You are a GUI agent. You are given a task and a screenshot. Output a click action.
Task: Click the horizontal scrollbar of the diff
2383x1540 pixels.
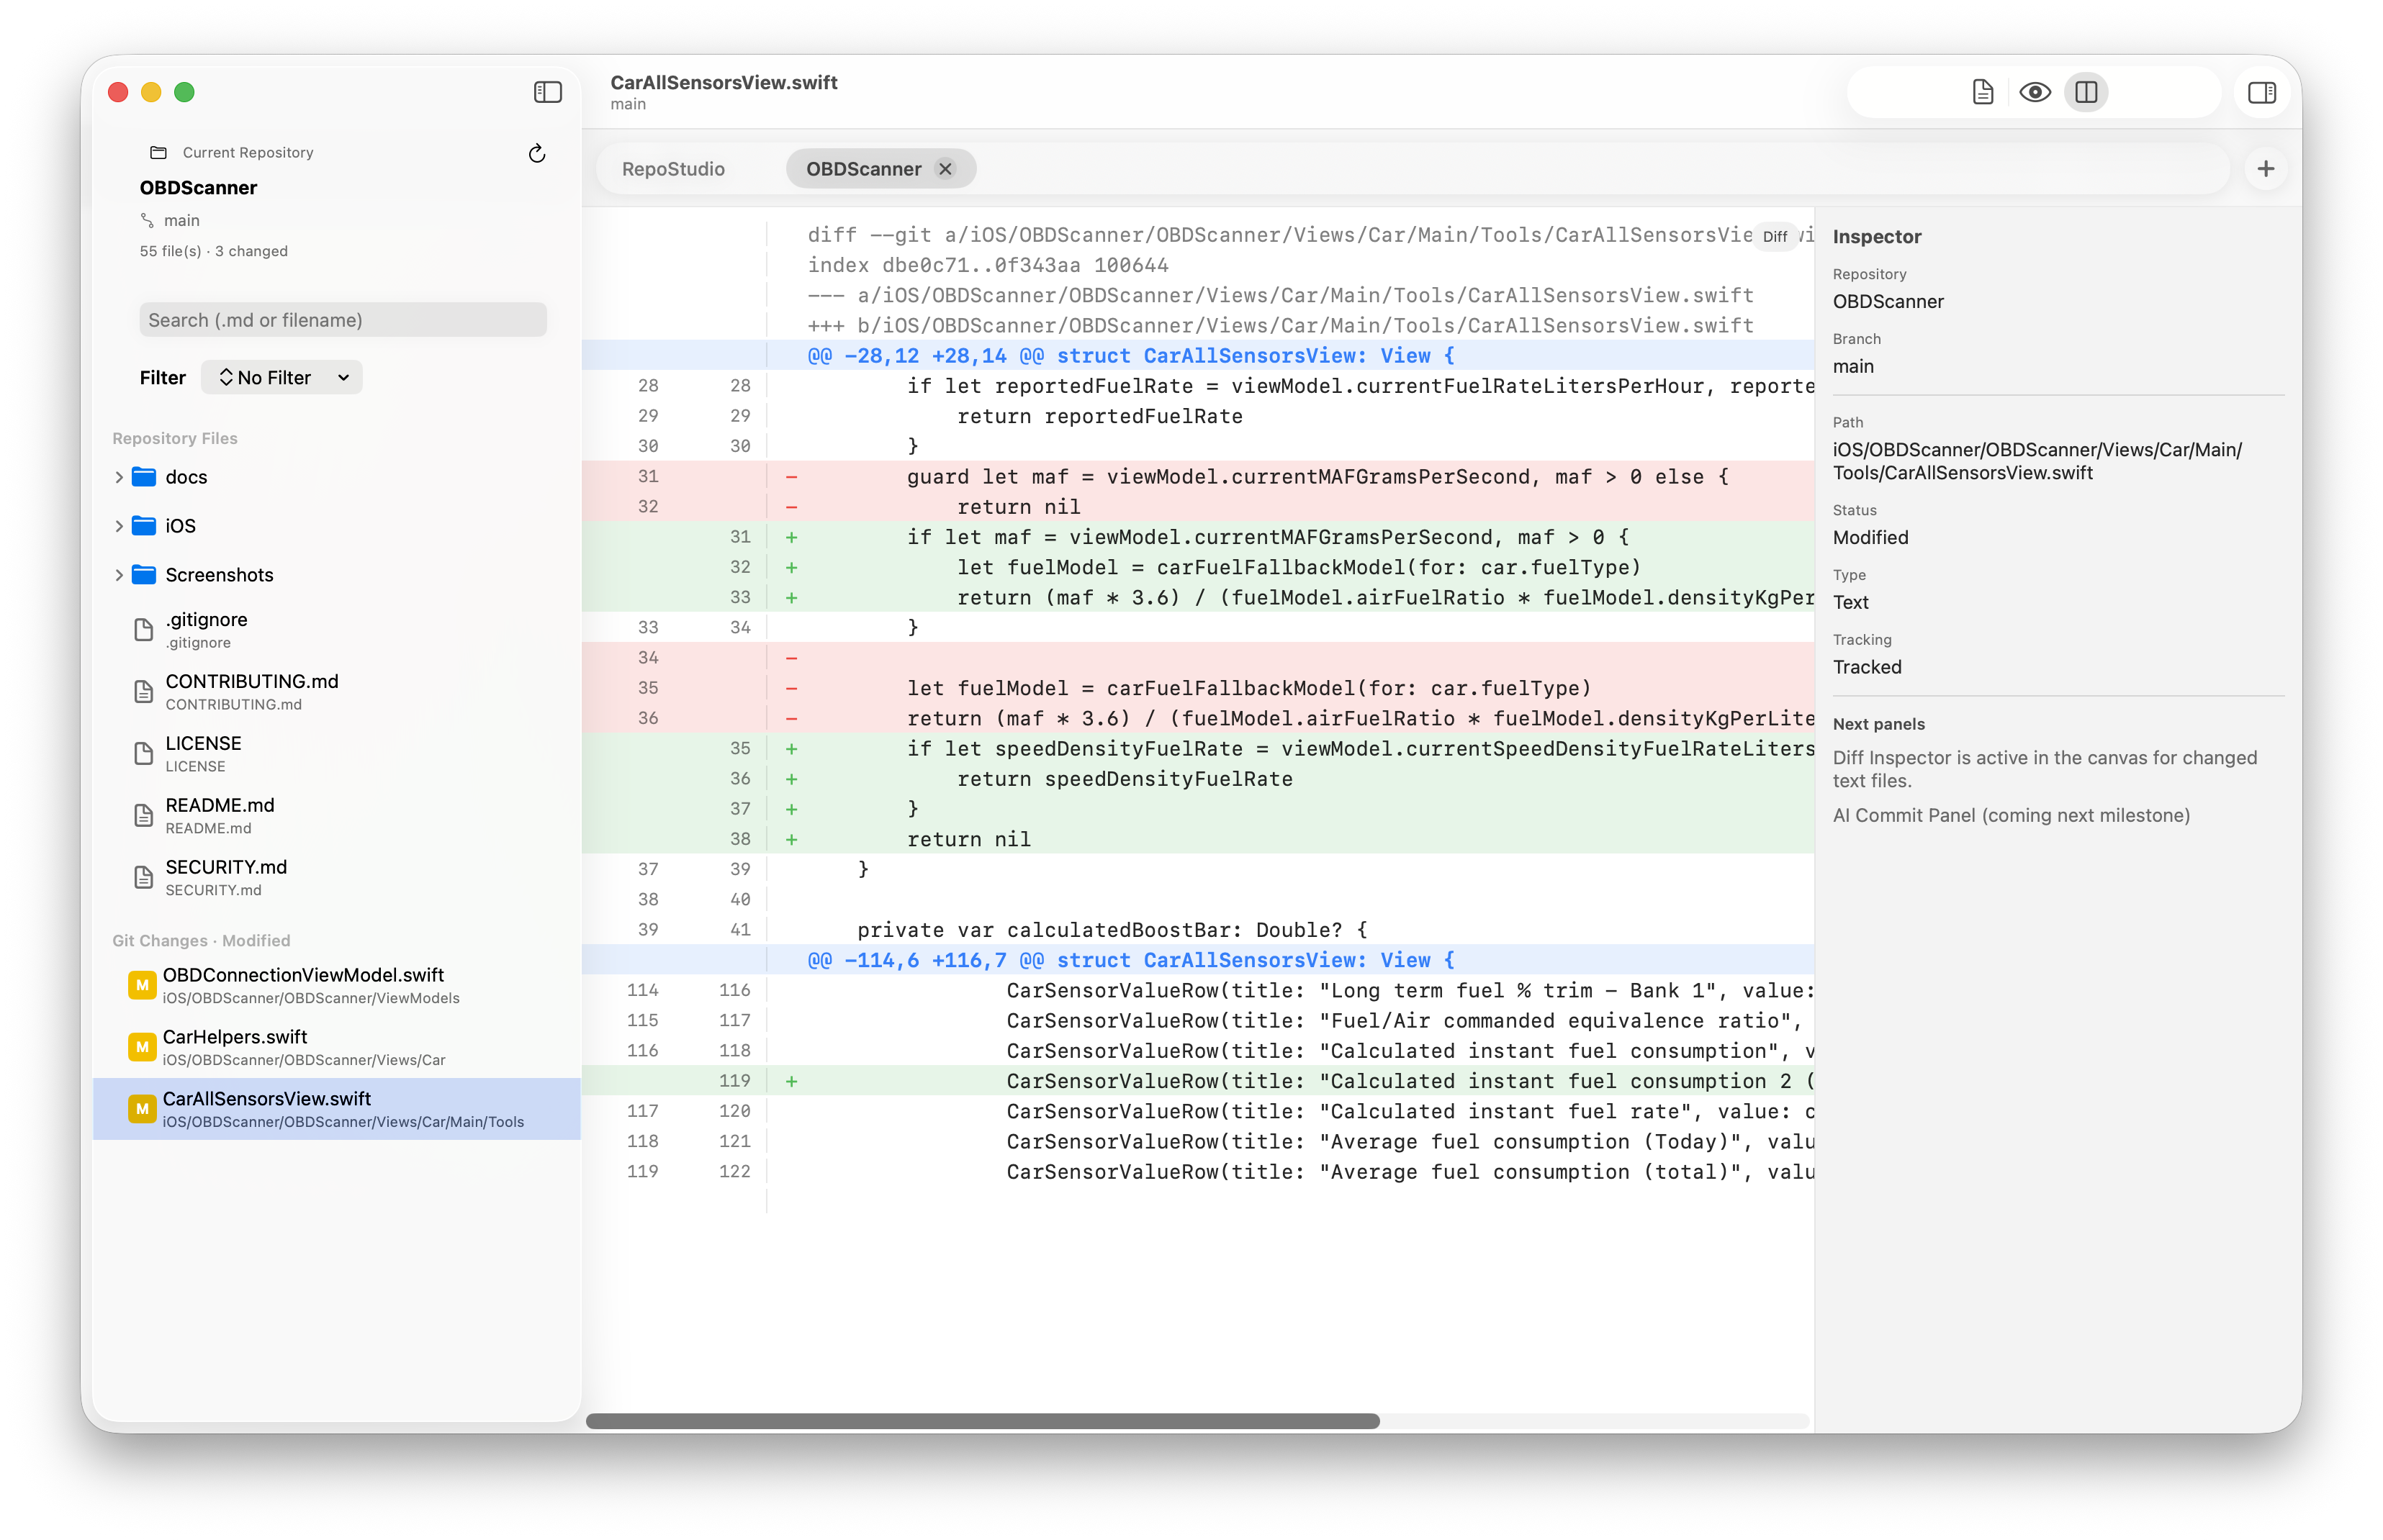point(983,1421)
